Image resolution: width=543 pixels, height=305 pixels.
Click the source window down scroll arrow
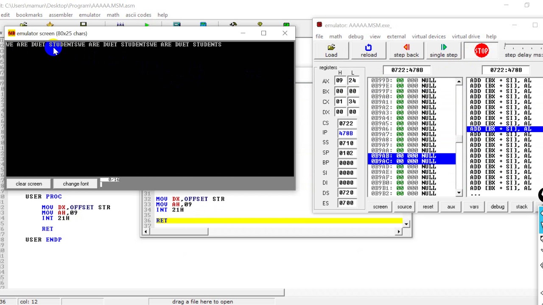coord(406,224)
